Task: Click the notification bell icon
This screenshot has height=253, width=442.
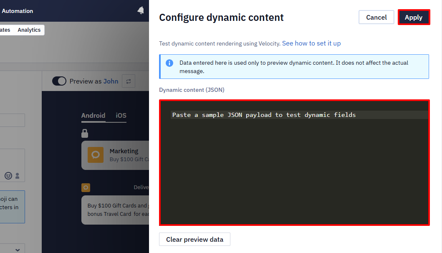Action: tap(140, 10)
